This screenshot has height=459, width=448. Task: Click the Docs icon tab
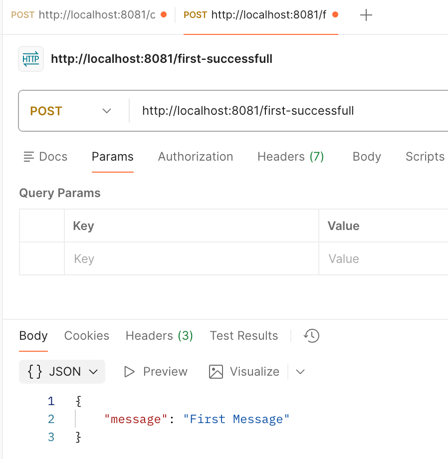click(45, 157)
